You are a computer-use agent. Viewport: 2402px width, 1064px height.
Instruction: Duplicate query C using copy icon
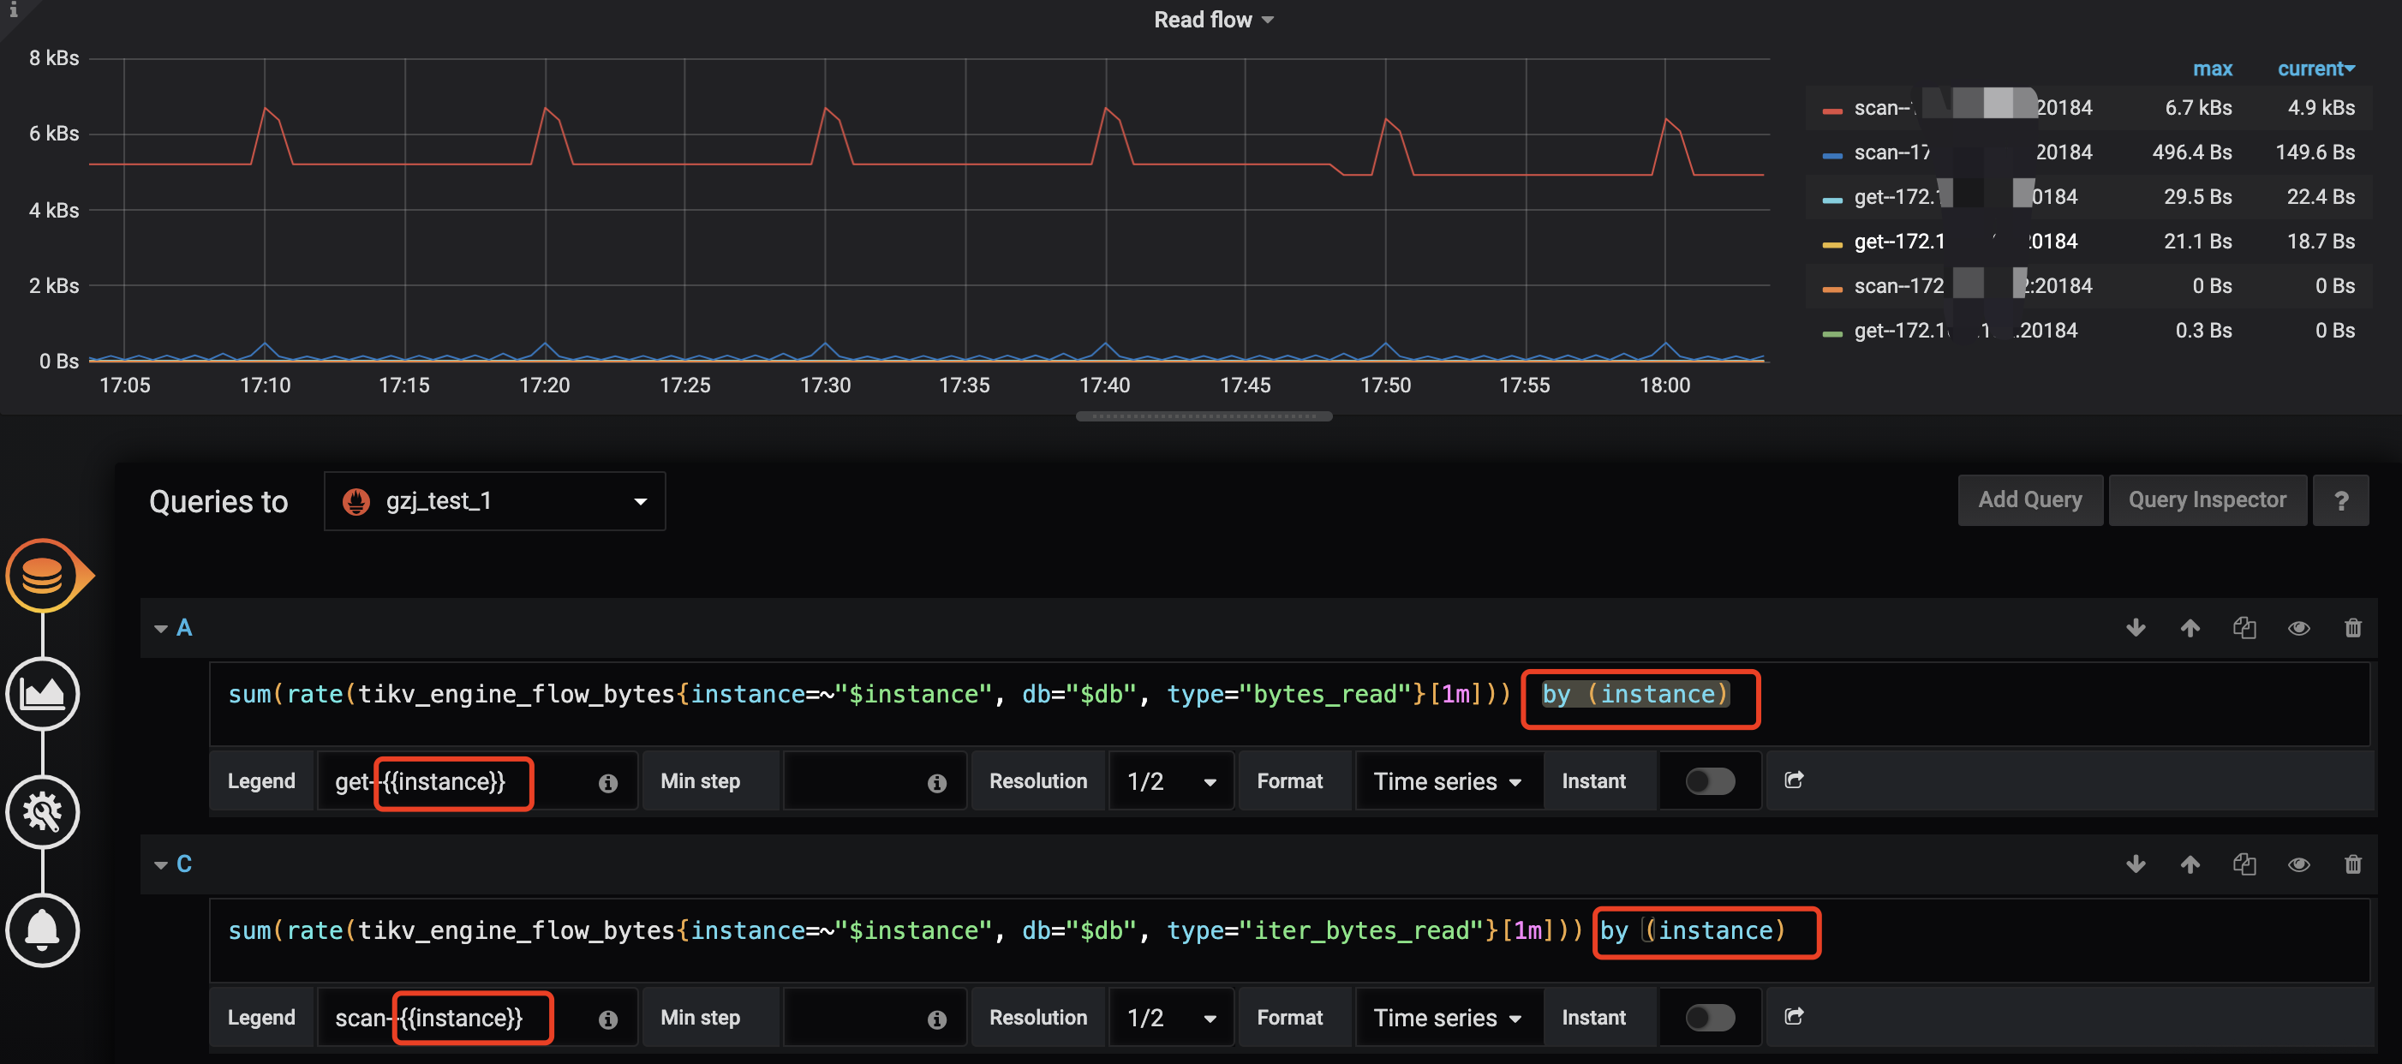2244,864
